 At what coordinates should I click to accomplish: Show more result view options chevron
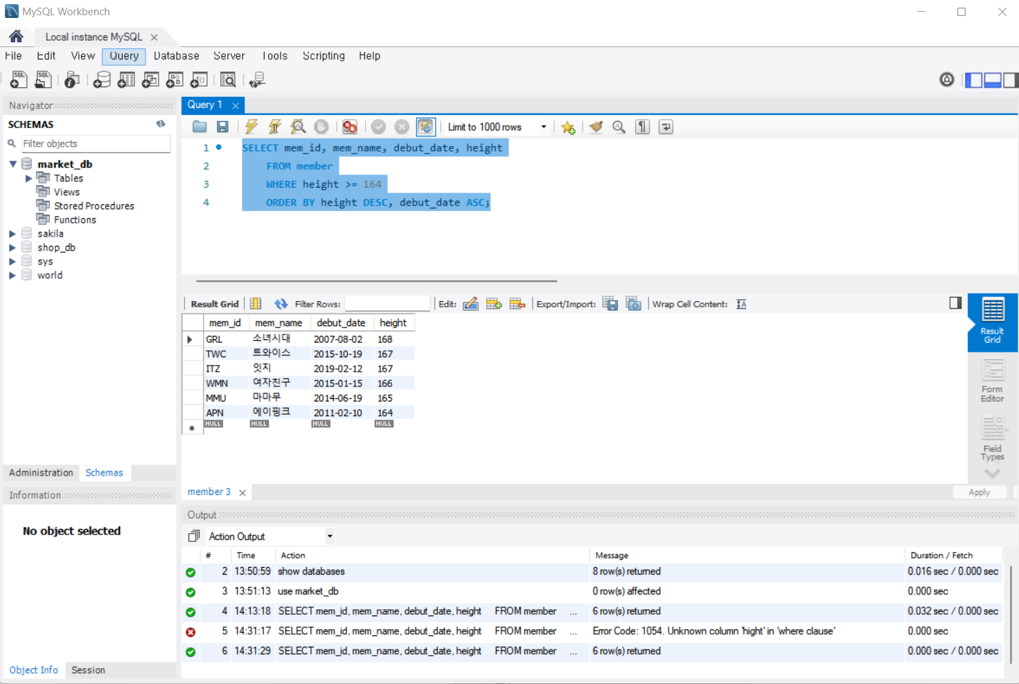point(992,474)
